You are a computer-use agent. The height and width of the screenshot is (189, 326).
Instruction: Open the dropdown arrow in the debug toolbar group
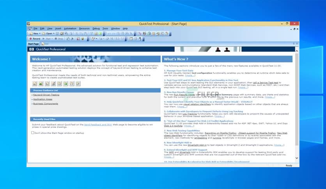(x=96, y=39)
